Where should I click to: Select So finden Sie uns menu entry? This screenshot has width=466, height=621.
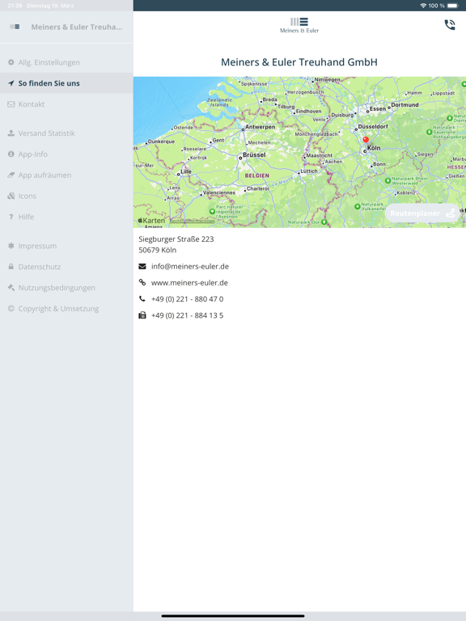(66, 83)
